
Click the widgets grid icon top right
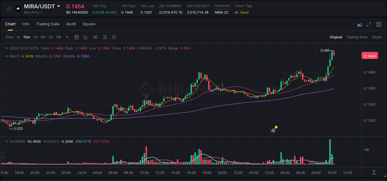pyautogui.click(x=378, y=24)
